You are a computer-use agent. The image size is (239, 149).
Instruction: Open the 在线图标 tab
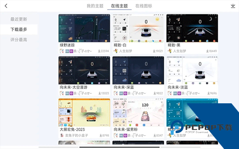(x=144, y=6)
